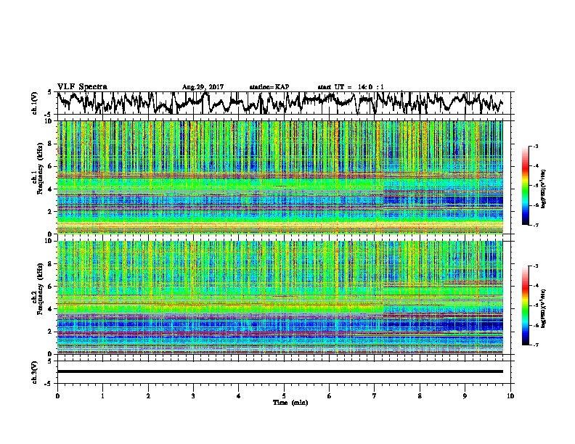Click the "8" minute tick label
Screen dimensions: 575x444
pos(420,396)
